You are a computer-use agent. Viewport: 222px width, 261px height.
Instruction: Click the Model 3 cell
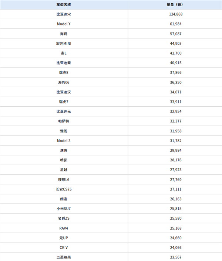point(64,141)
